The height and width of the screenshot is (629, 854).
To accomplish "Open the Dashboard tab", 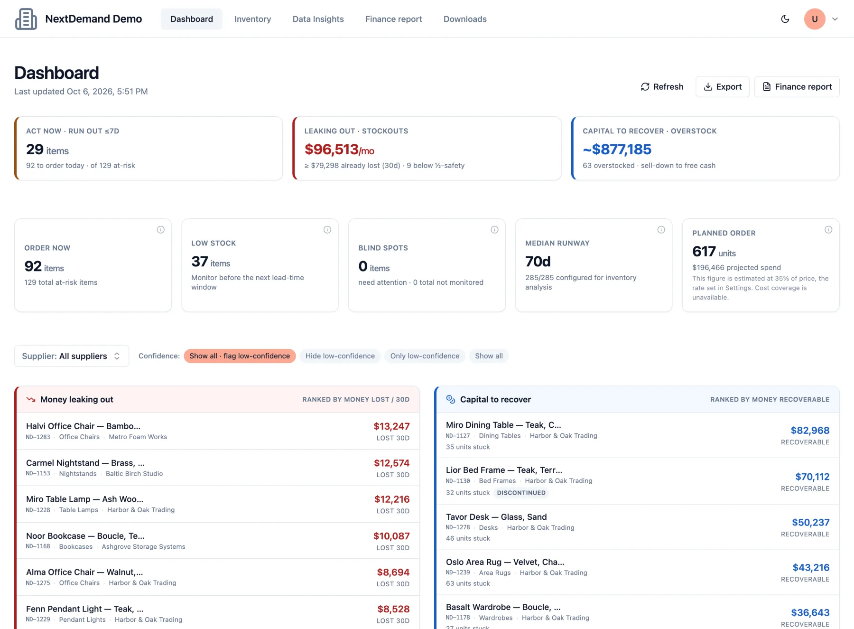I will (192, 19).
